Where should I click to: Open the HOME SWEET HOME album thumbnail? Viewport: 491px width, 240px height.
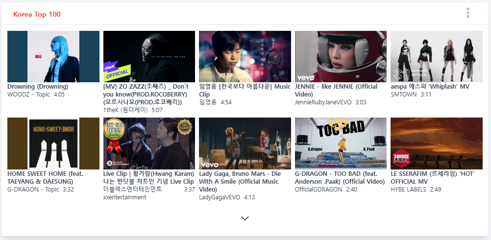coord(53,144)
